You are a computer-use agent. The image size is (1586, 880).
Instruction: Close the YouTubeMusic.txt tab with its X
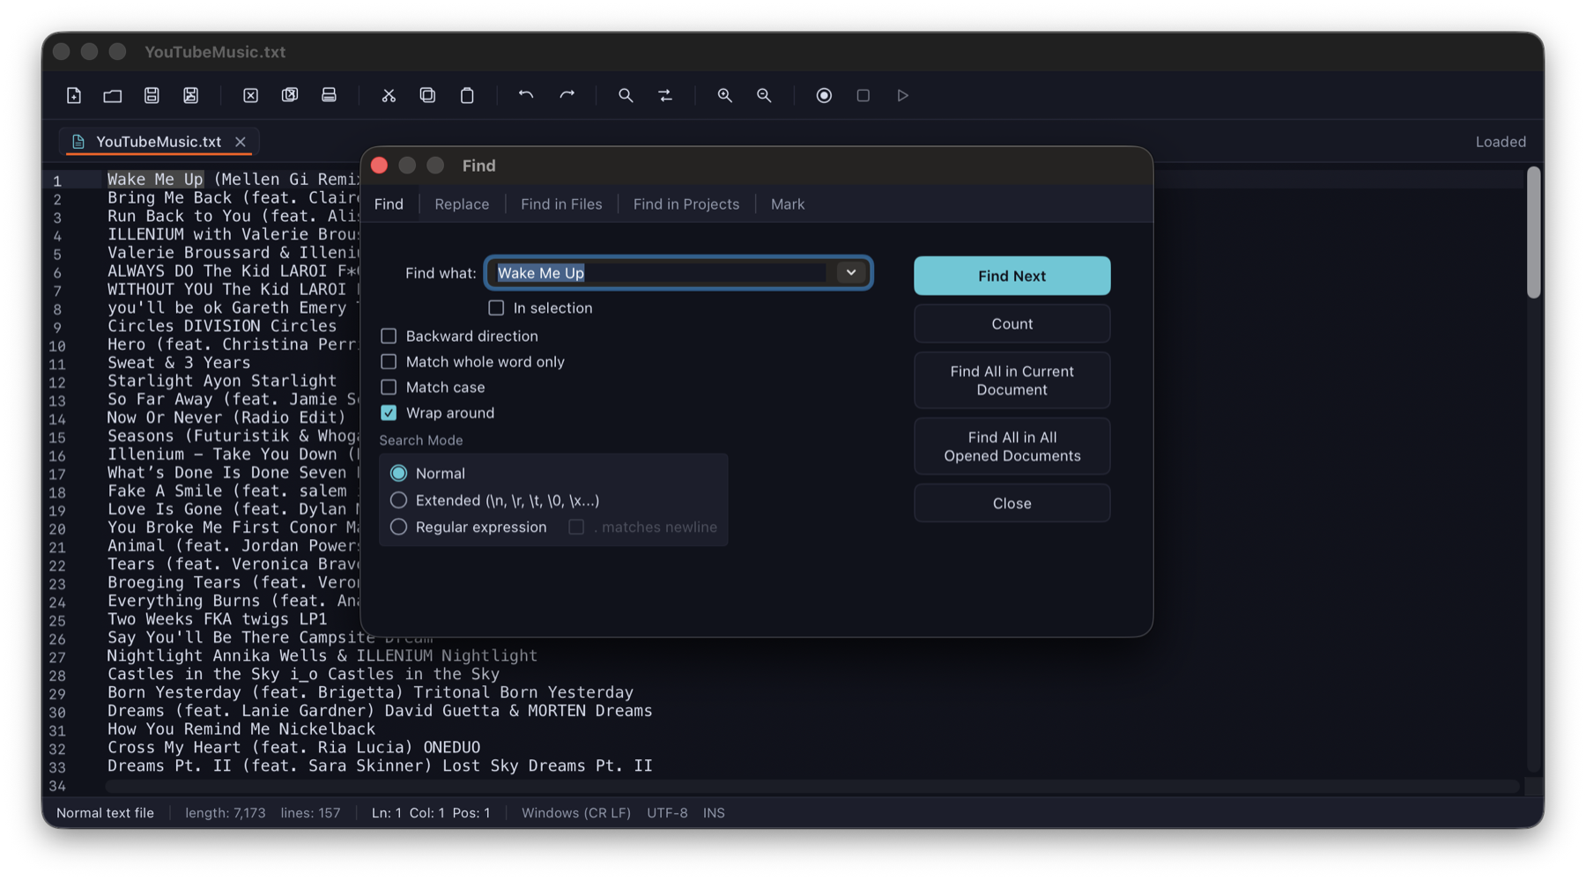(x=240, y=141)
